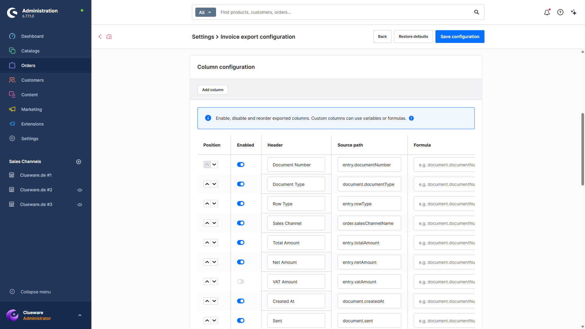Viewport: 585px width, 329px height.
Task: Click Save configuration
Action: click(x=460, y=37)
